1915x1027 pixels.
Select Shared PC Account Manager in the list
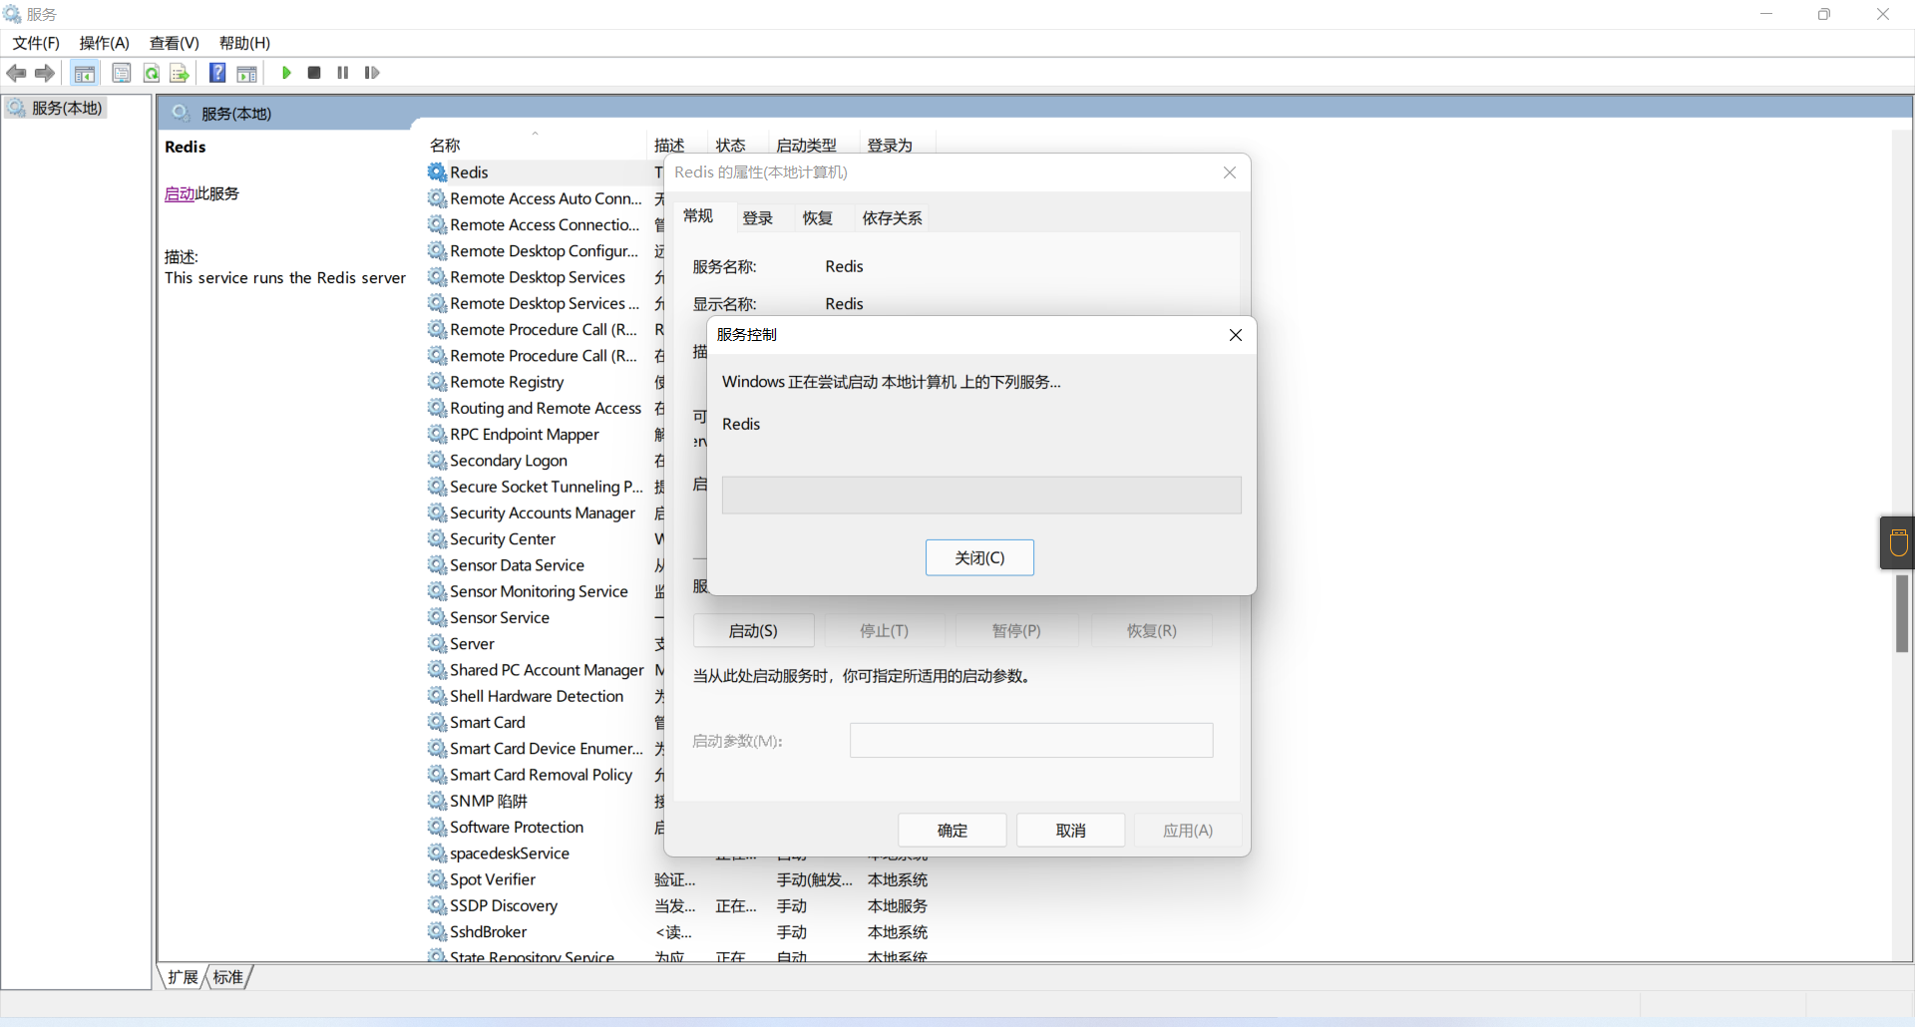coord(547,670)
